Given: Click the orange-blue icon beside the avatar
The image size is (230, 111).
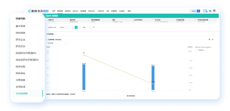Looking at the screenshot, I should click(x=210, y=11).
